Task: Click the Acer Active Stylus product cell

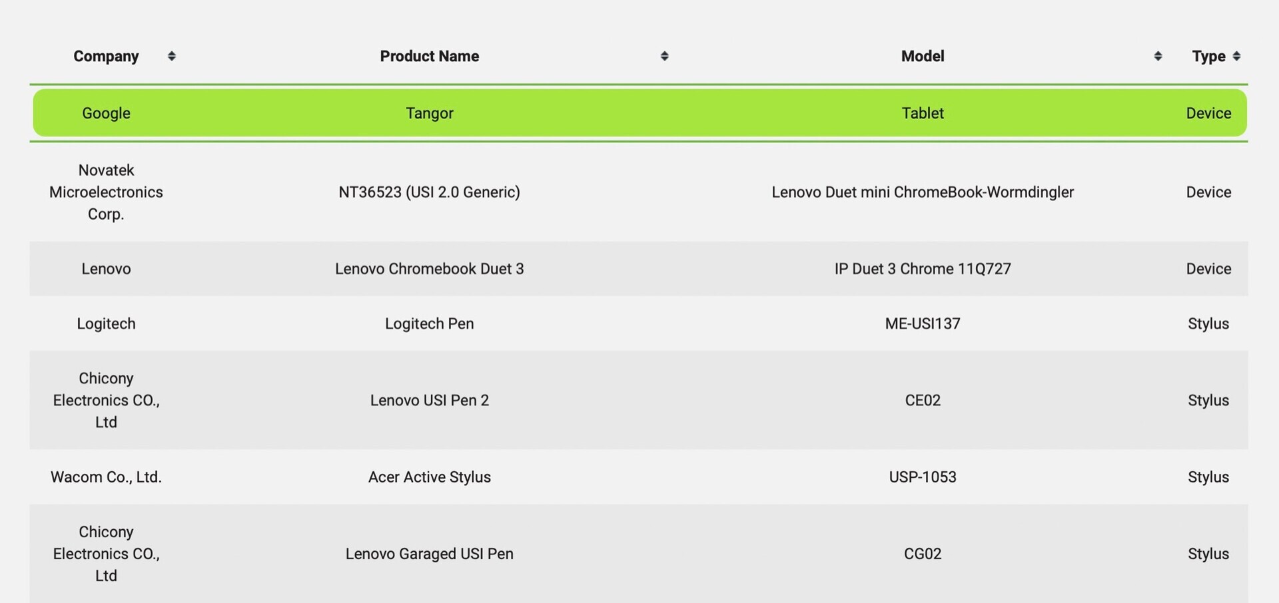Action: 429,477
